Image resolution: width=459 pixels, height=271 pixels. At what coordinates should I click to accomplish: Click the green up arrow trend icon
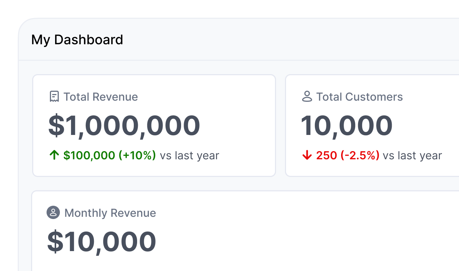54,155
